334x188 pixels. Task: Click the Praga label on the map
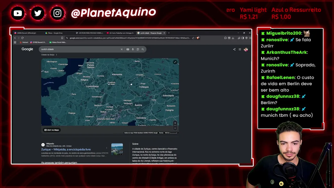tap(143, 84)
